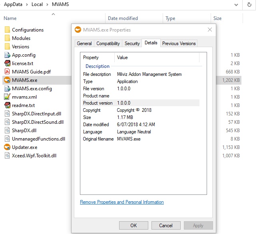259x234 pixels.
Task: Select the Date modified property row
Action: pos(141,125)
